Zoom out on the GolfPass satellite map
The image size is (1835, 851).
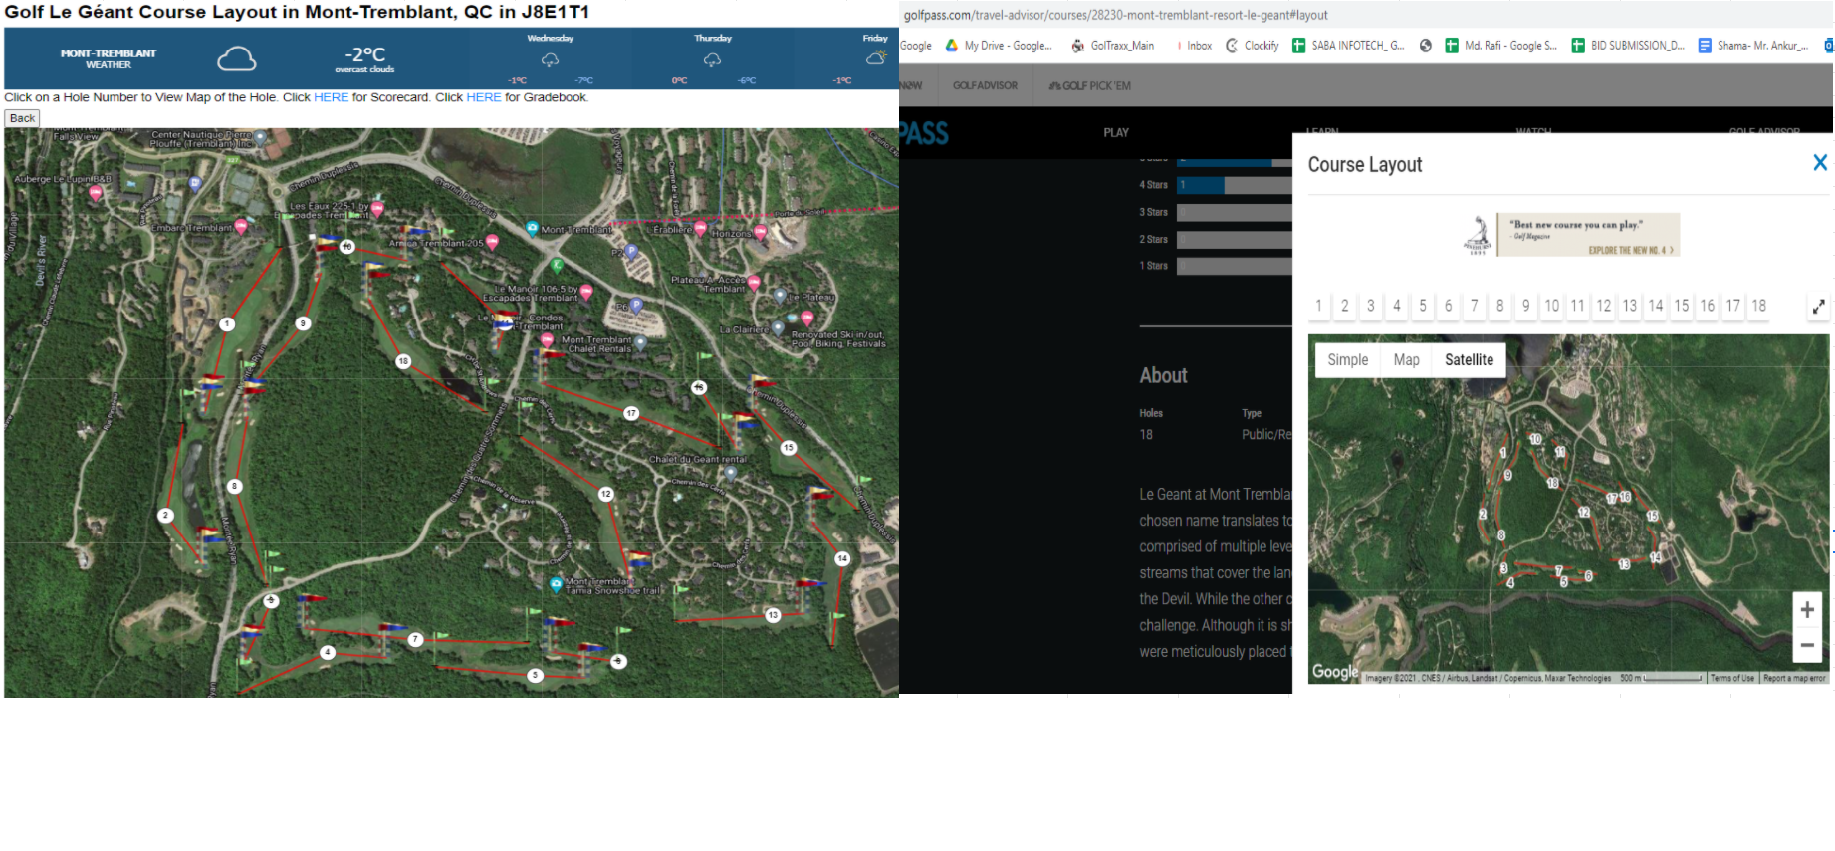tap(1807, 645)
